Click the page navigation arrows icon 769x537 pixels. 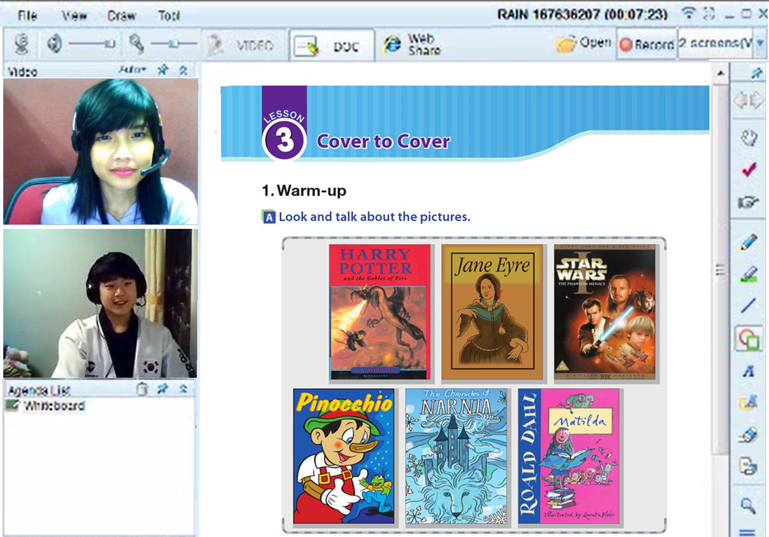pos(749,101)
